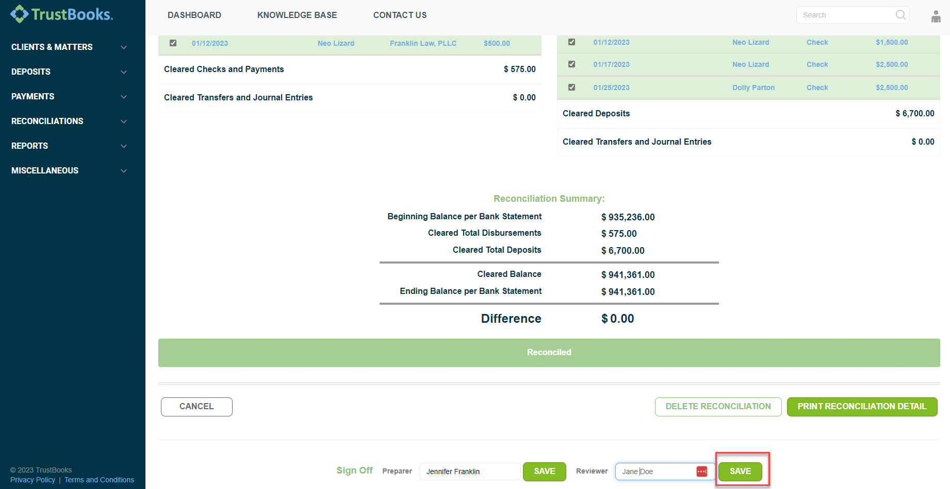950x489 pixels.
Task: Expand the Miscellaneous sidebar section
Action: pos(69,170)
